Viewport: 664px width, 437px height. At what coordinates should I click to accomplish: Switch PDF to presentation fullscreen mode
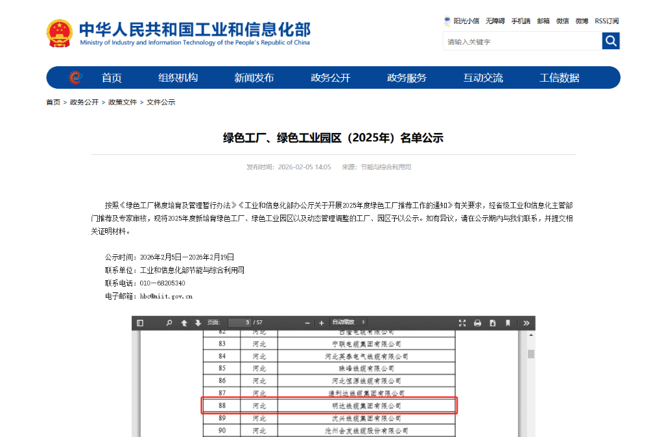462,323
